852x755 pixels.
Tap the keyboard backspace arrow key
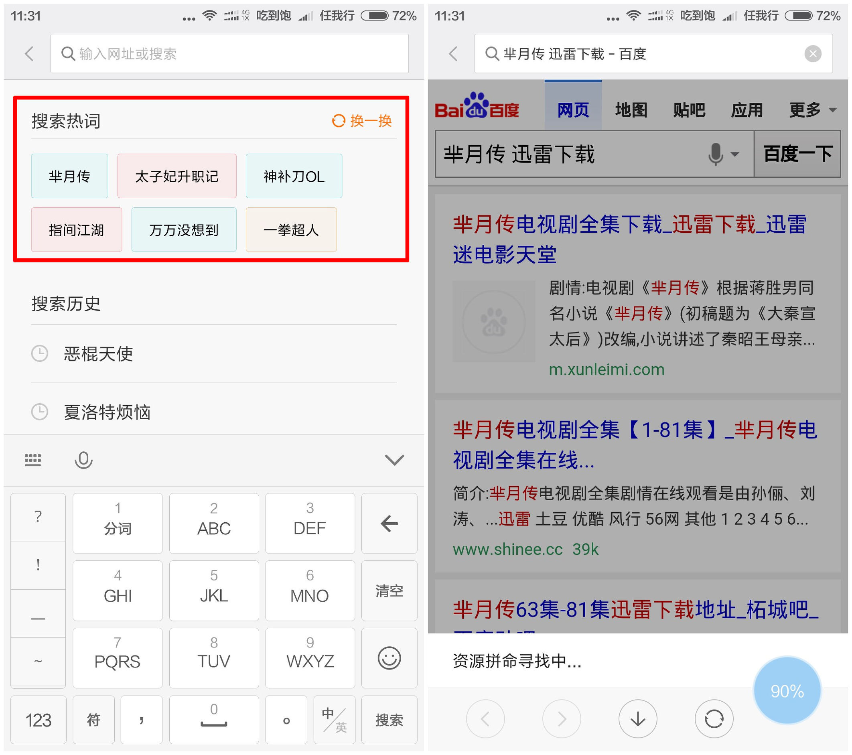[389, 523]
